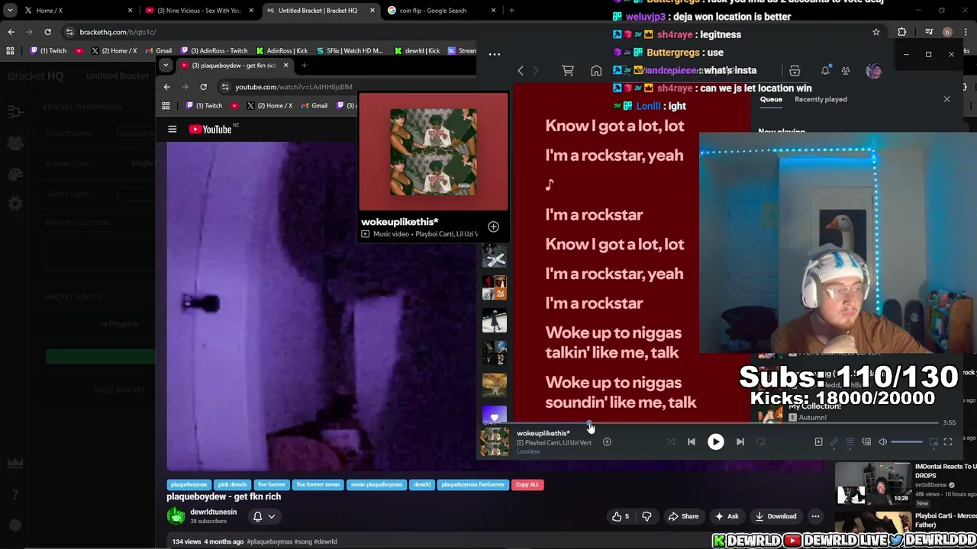Image resolution: width=977 pixels, height=549 pixels.
Task: Open YouTube hamburger guide menu
Action: [173, 129]
